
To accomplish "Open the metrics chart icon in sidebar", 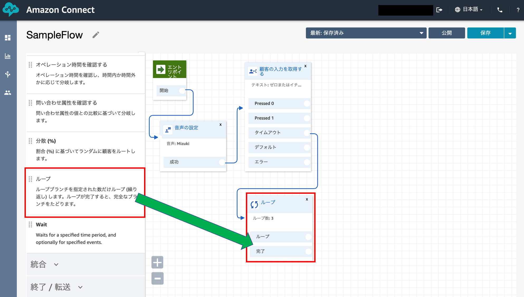I will [x=8, y=56].
